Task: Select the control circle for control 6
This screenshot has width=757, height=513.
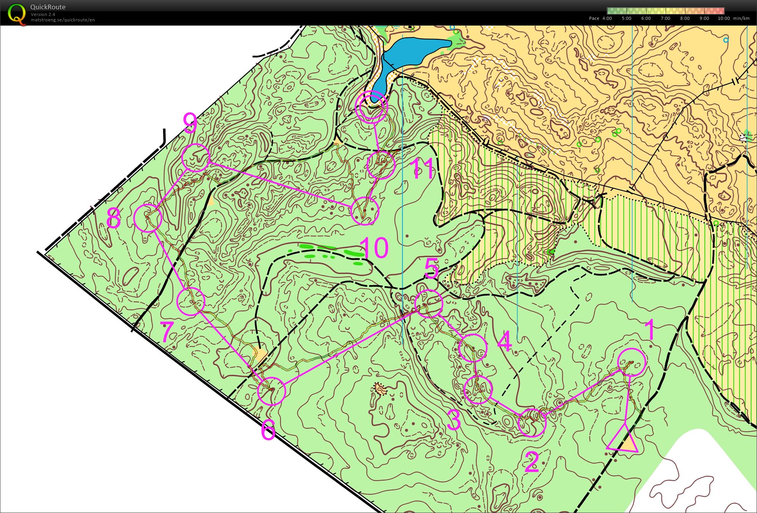Action: pos(272,391)
